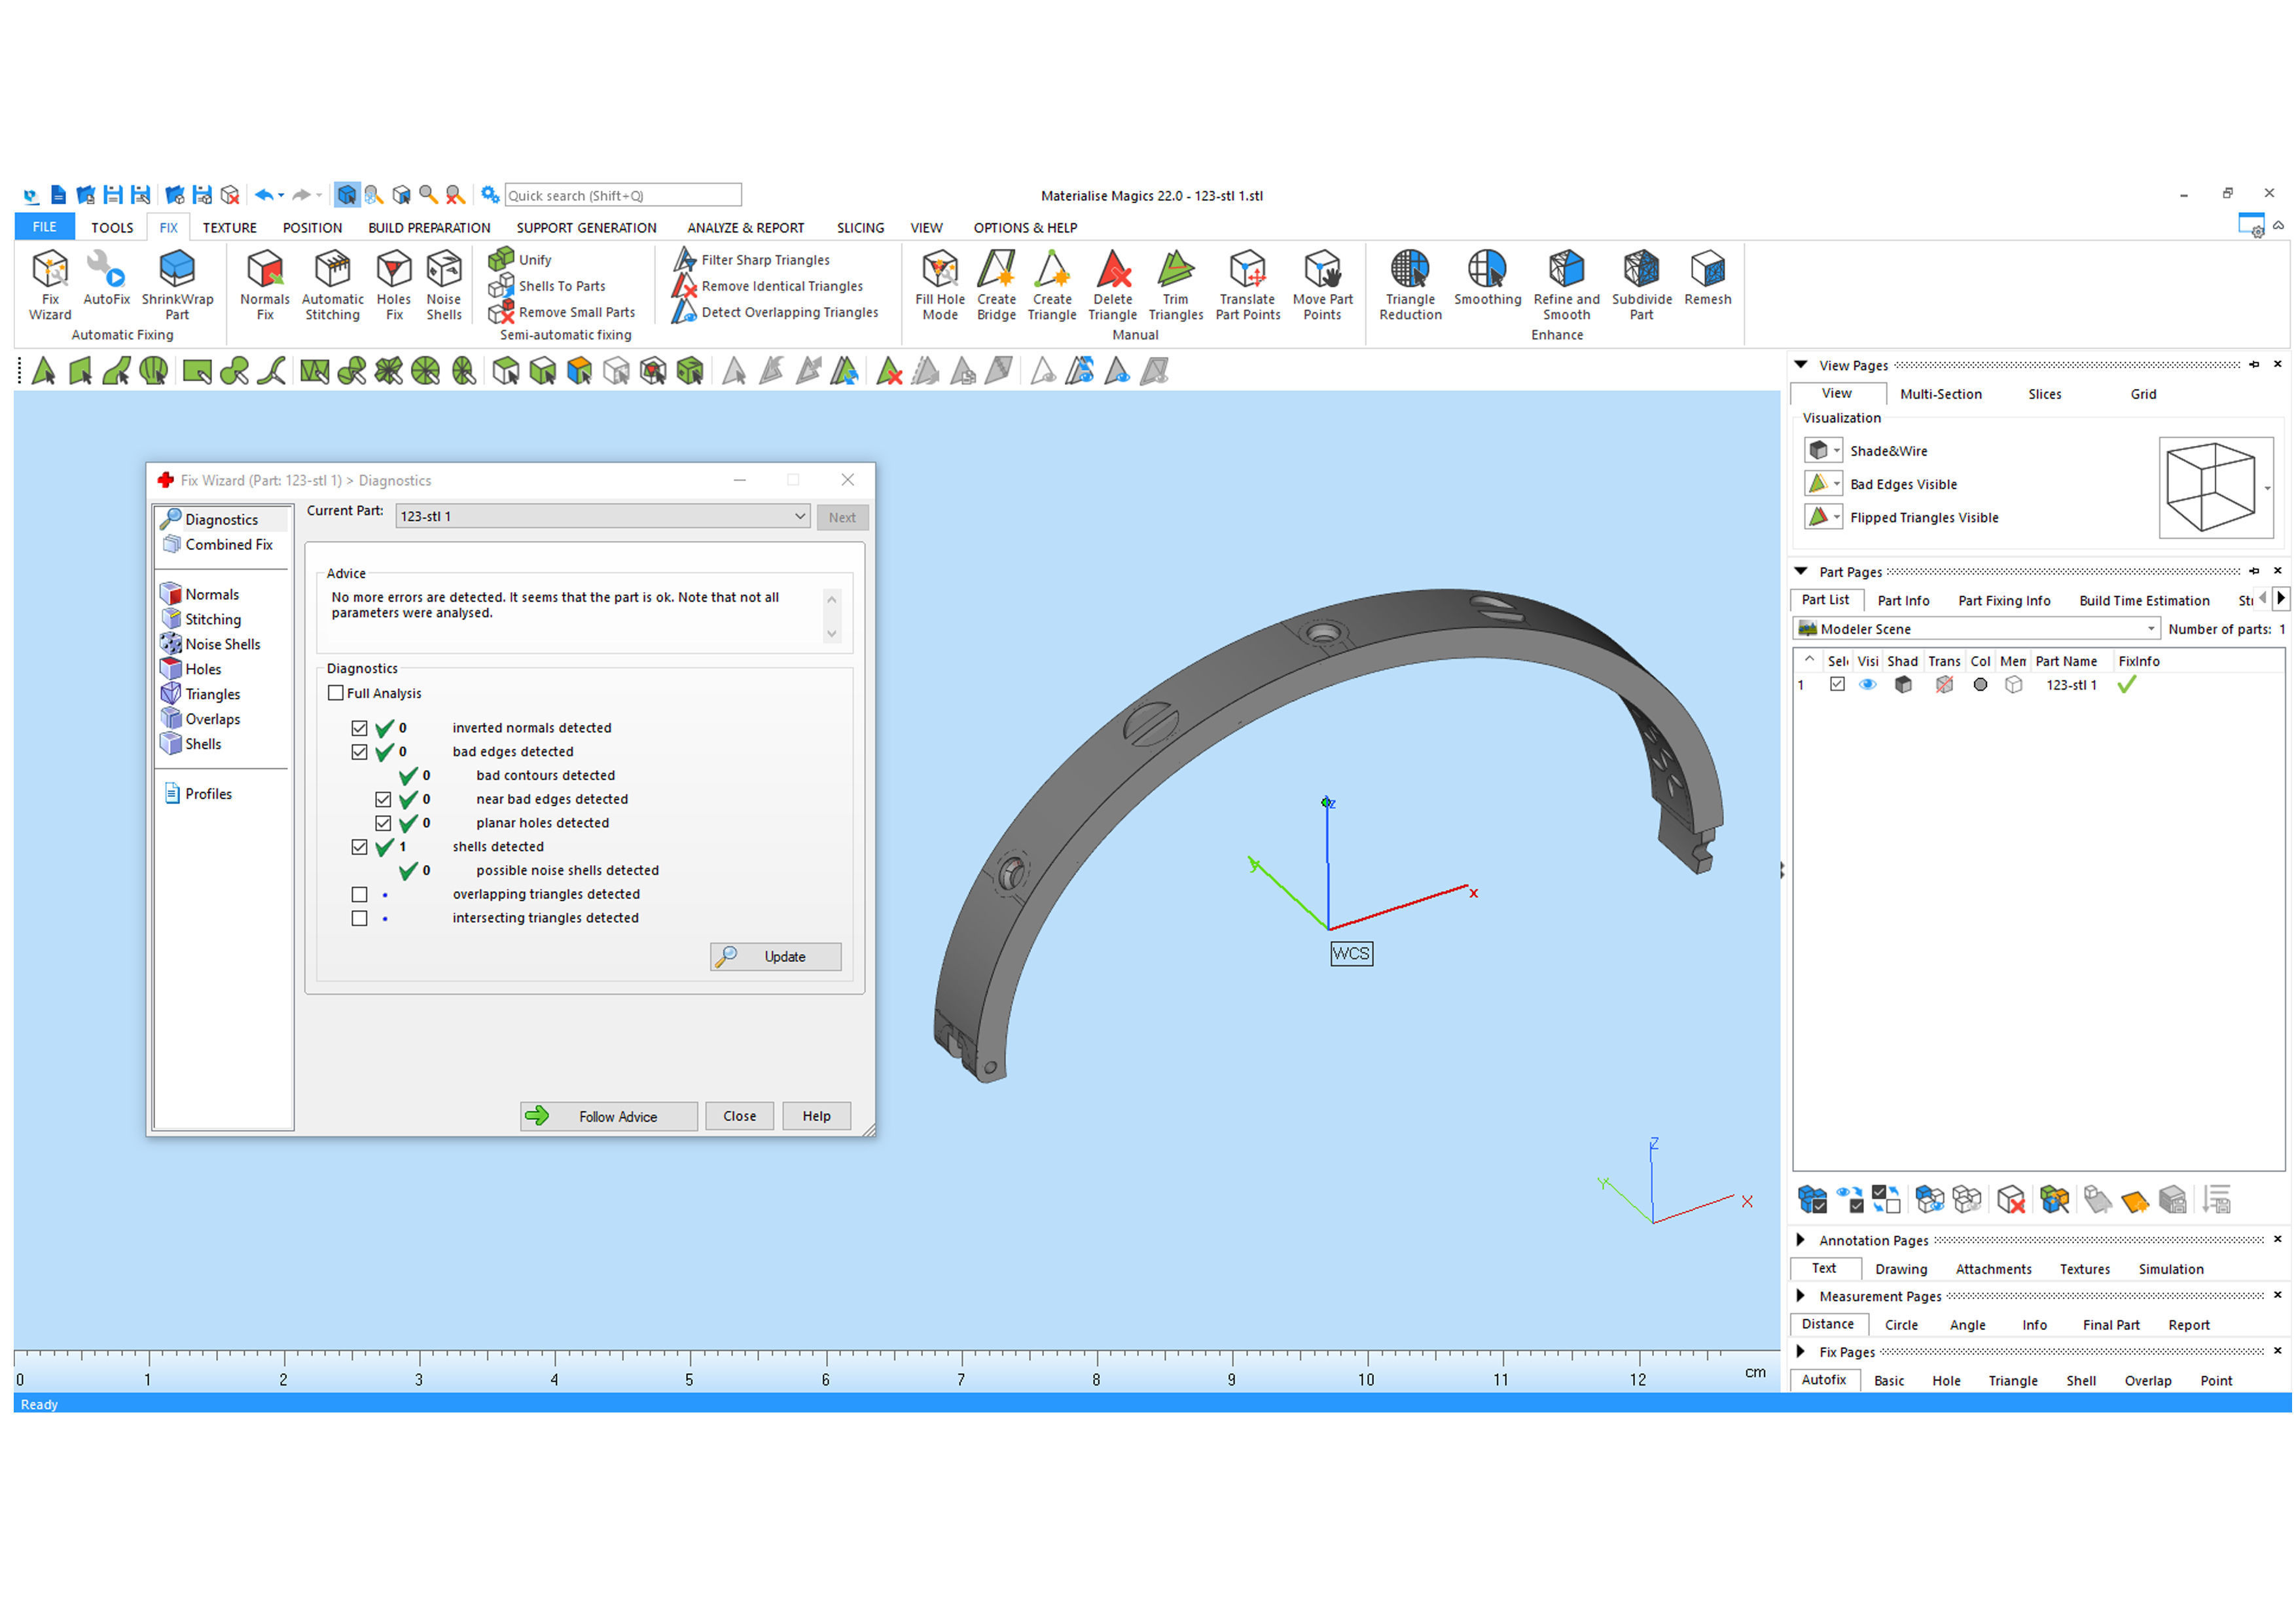Expand the Annotation Pages panel
Image resolution: width=2296 pixels, height=1624 pixels.
pos(1801,1240)
